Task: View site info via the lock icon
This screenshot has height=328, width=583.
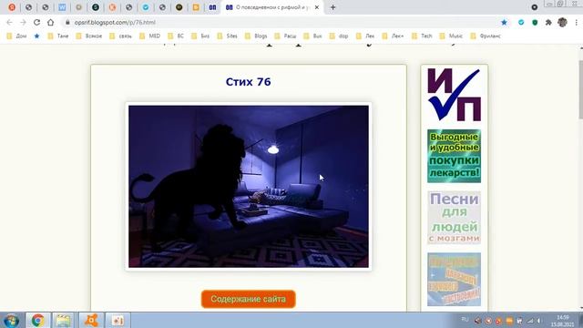Action: click(x=67, y=22)
